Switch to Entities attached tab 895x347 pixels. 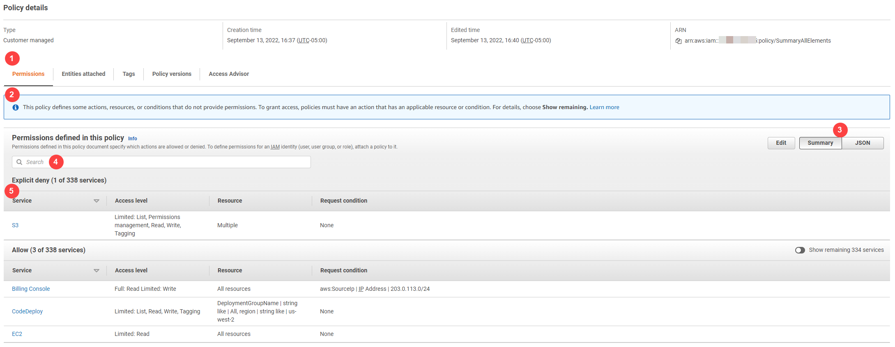pos(83,74)
